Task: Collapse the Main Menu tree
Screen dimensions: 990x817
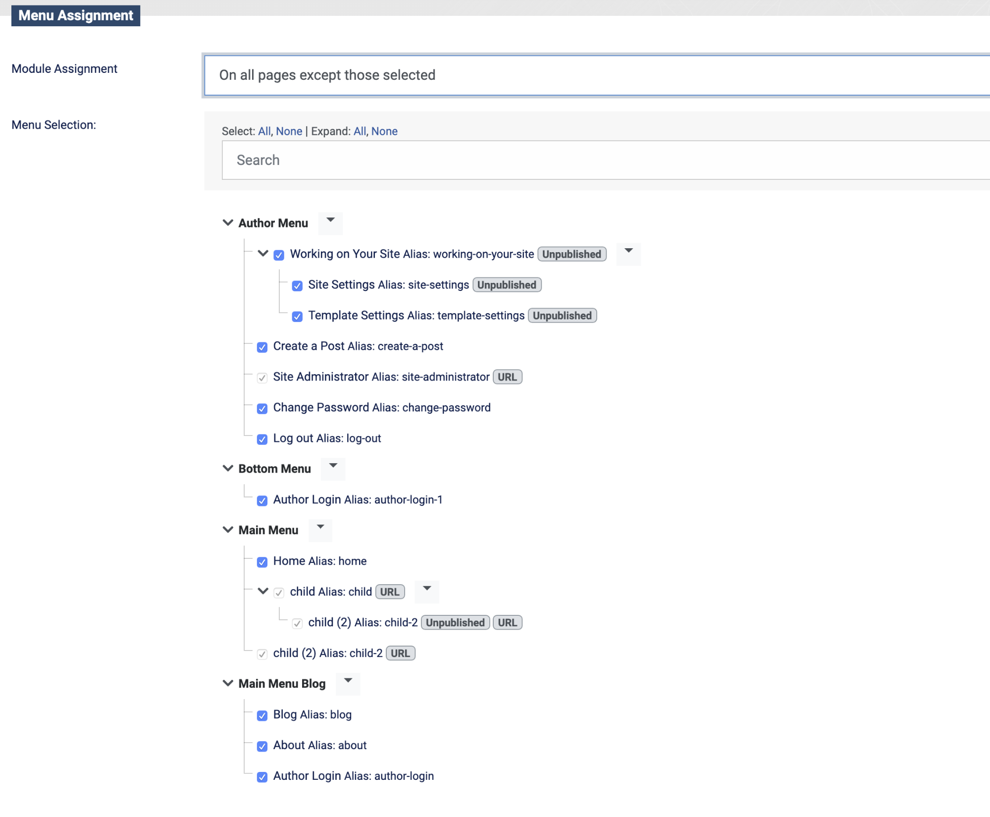Action: [x=228, y=530]
